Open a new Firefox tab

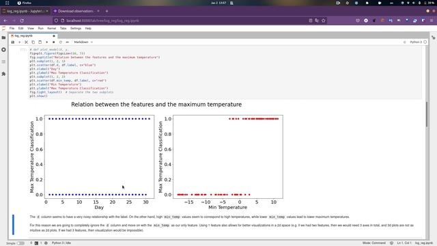click(107, 11)
